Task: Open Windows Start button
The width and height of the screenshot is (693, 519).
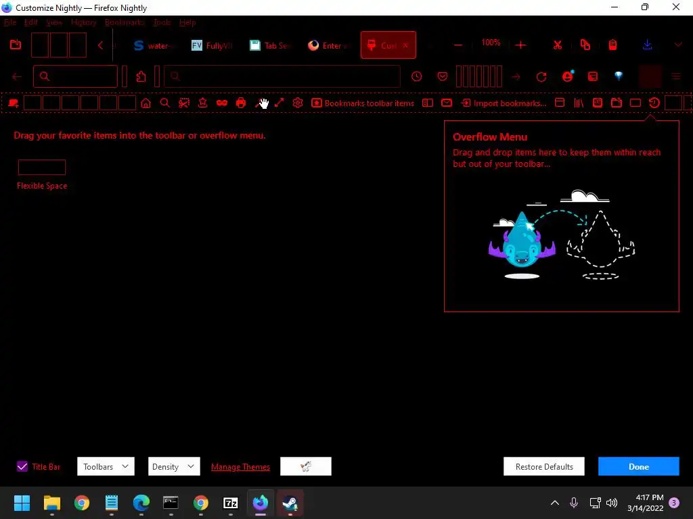Action: (x=22, y=503)
